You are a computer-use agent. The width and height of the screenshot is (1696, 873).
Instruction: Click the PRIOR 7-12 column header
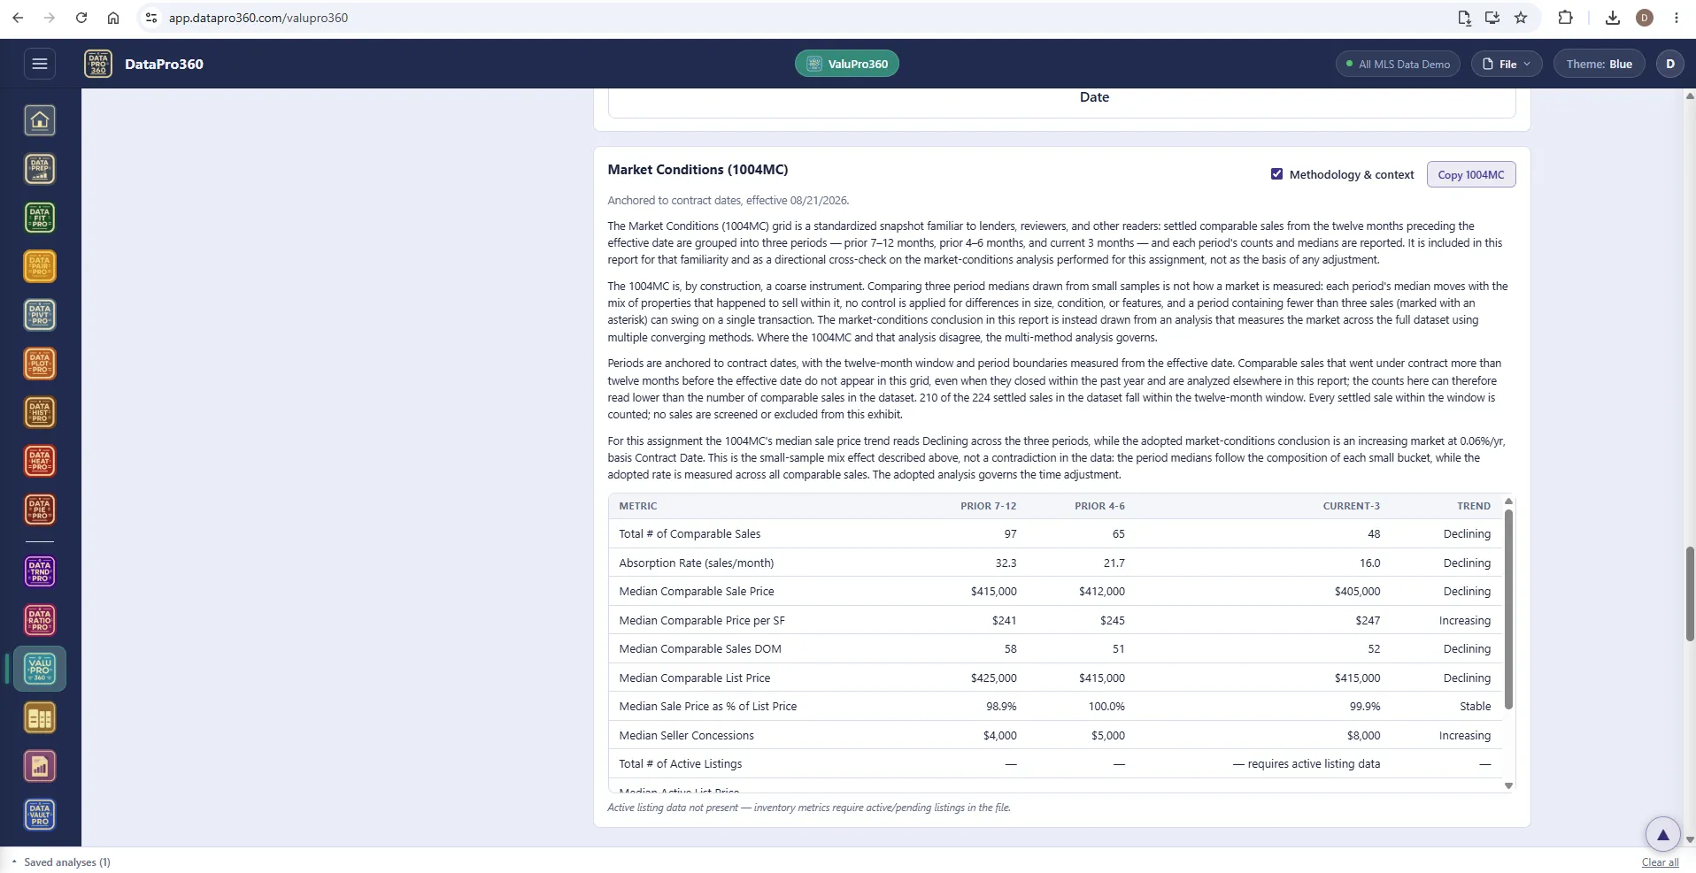tap(988, 506)
